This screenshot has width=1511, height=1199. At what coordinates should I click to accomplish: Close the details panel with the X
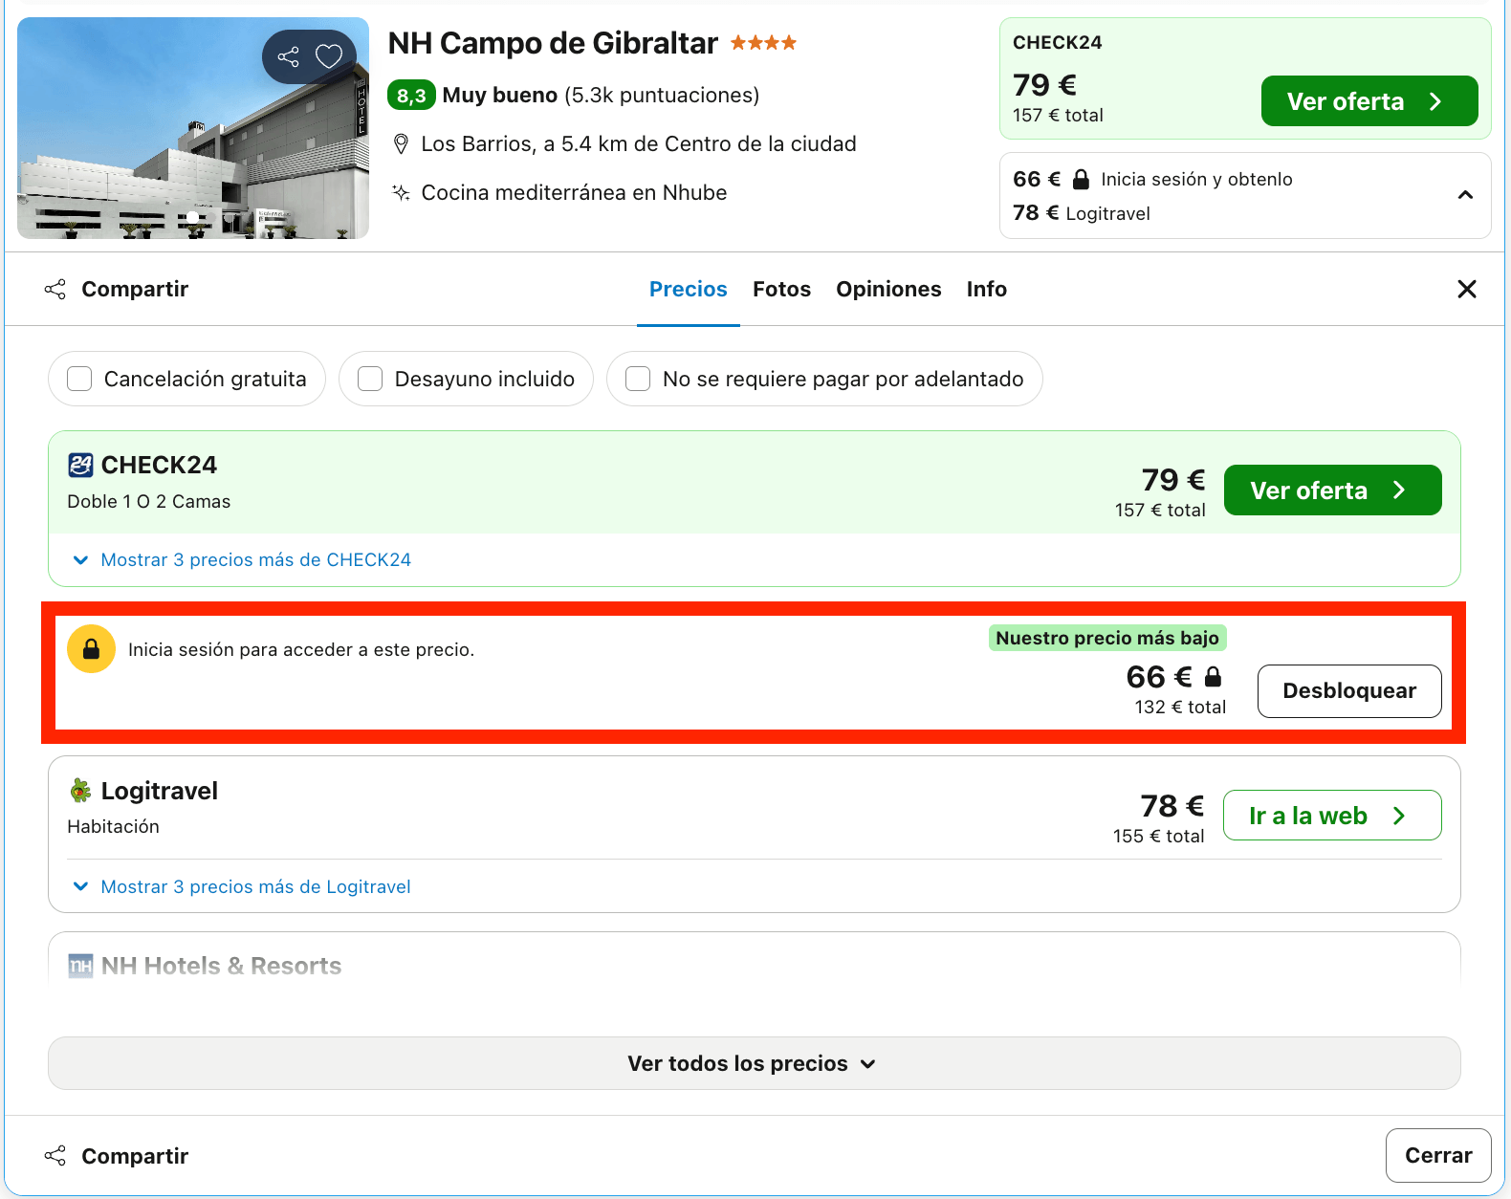(1466, 289)
